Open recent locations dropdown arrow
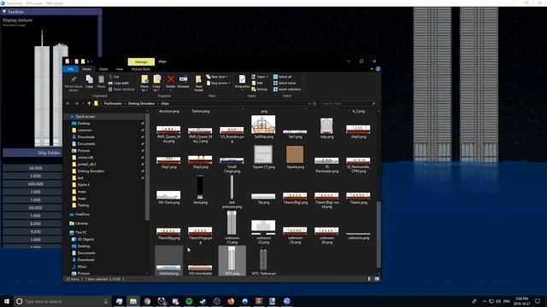Image resolution: width=547 pixels, height=307 pixels. click(x=83, y=103)
